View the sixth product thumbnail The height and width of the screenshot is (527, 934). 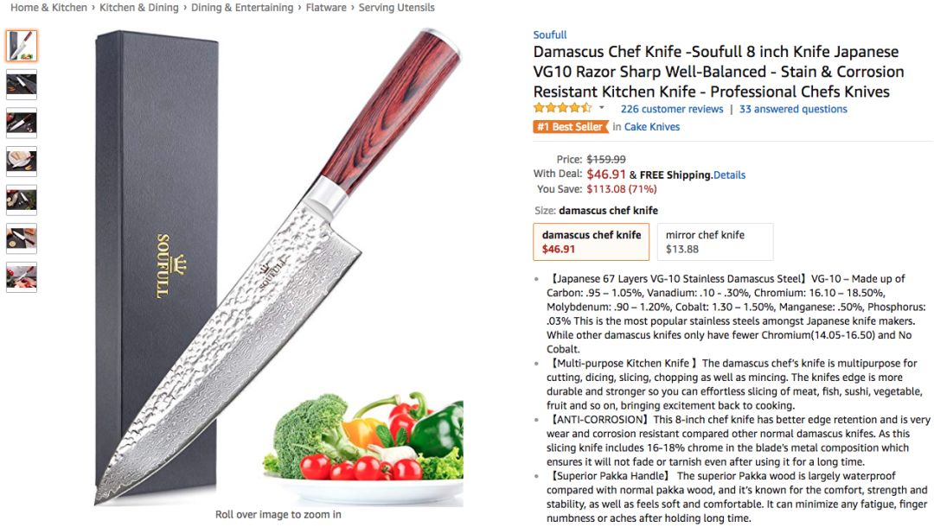(x=22, y=238)
